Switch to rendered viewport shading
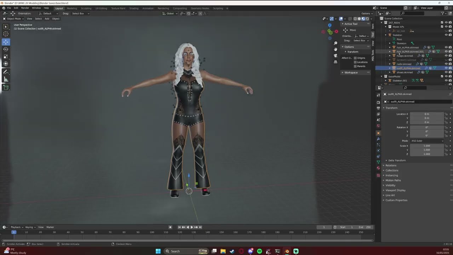The width and height of the screenshot is (453, 255). point(367,19)
